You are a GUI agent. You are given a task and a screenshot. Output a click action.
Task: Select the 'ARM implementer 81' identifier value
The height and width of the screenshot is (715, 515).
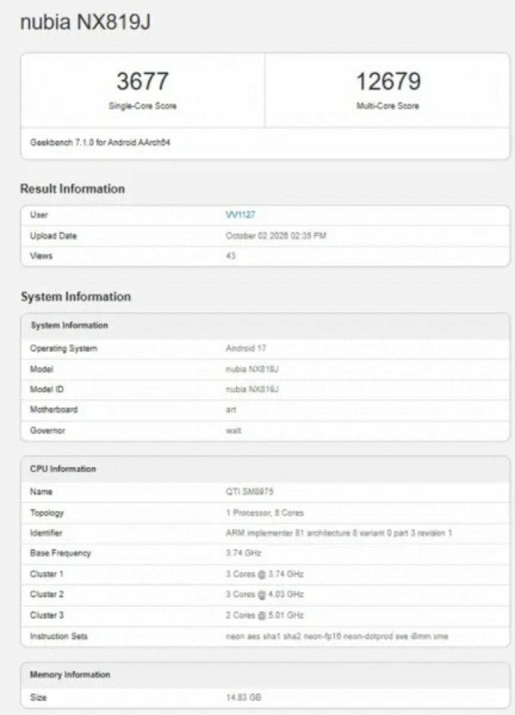click(x=339, y=533)
